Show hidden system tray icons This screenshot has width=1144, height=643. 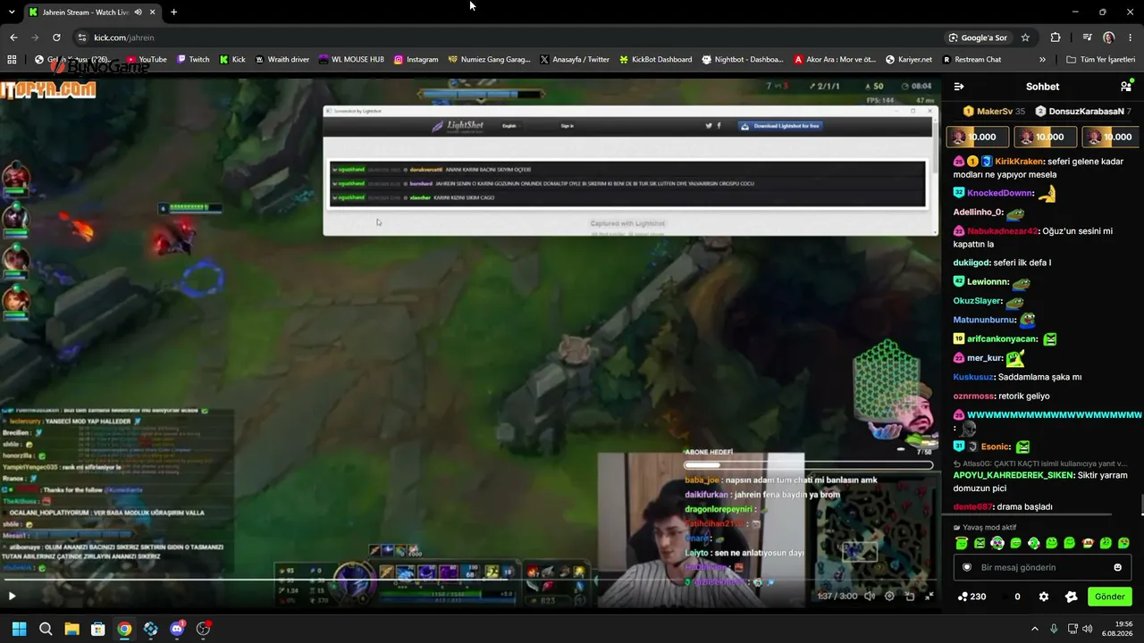point(1035,629)
